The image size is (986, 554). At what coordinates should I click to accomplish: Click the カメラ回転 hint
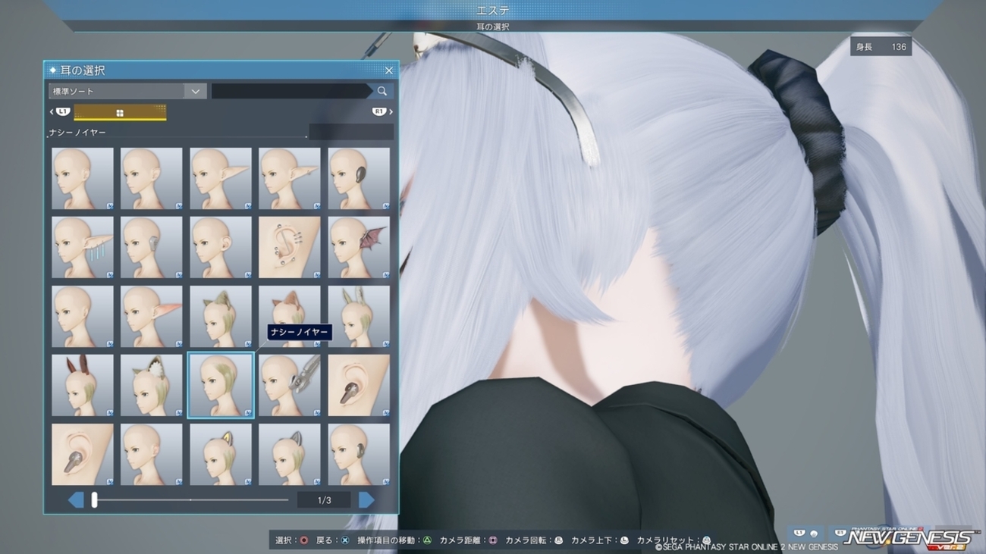point(534,540)
